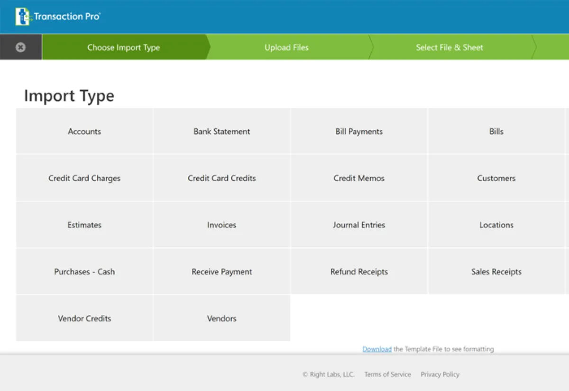Select the Customers import type
Viewport: 569px width, 391px height.
pyautogui.click(x=496, y=178)
